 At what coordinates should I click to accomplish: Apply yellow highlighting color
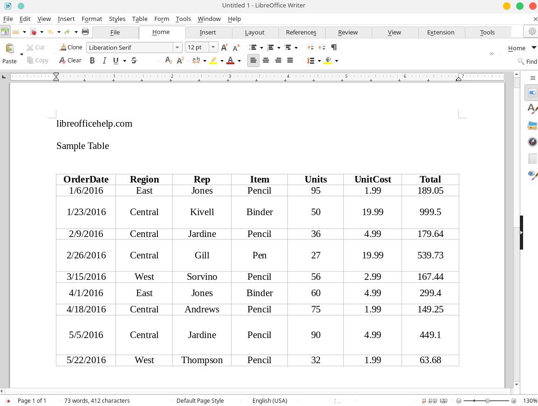tap(213, 61)
